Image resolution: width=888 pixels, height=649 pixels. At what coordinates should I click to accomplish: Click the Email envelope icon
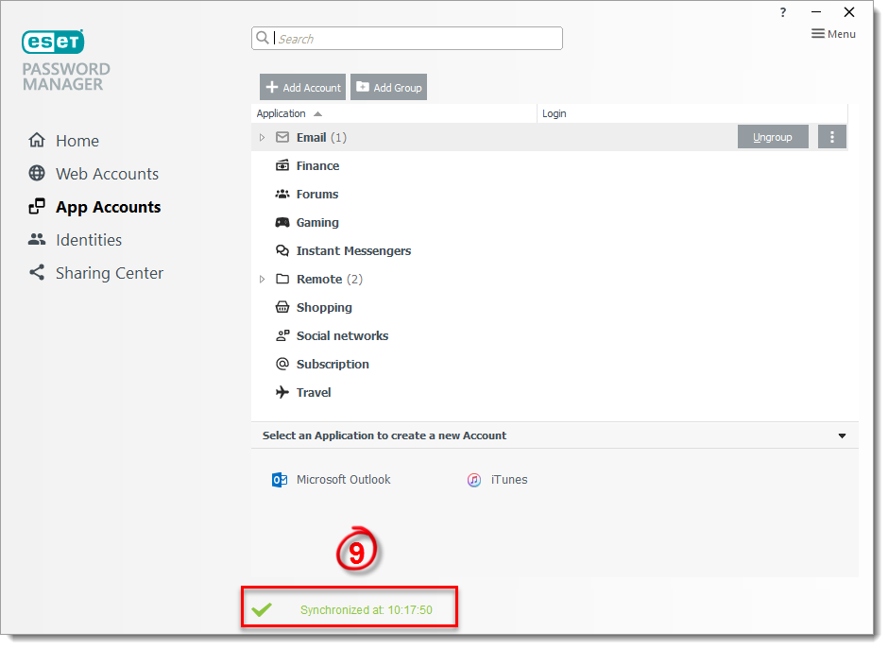point(282,136)
